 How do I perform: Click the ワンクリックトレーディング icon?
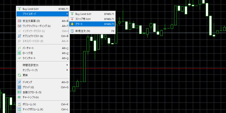click(19, 26)
